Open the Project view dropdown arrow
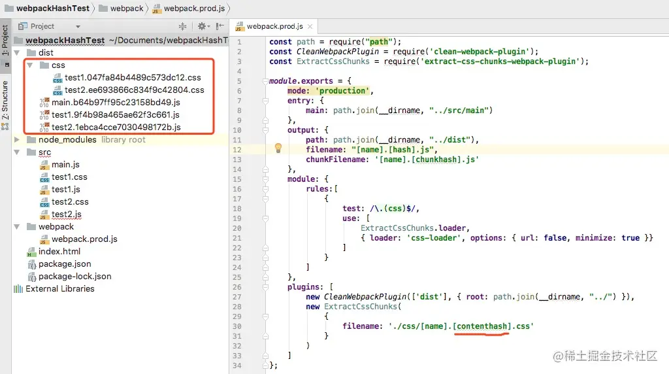Screen dimensions: 669x374 [x=78, y=26]
